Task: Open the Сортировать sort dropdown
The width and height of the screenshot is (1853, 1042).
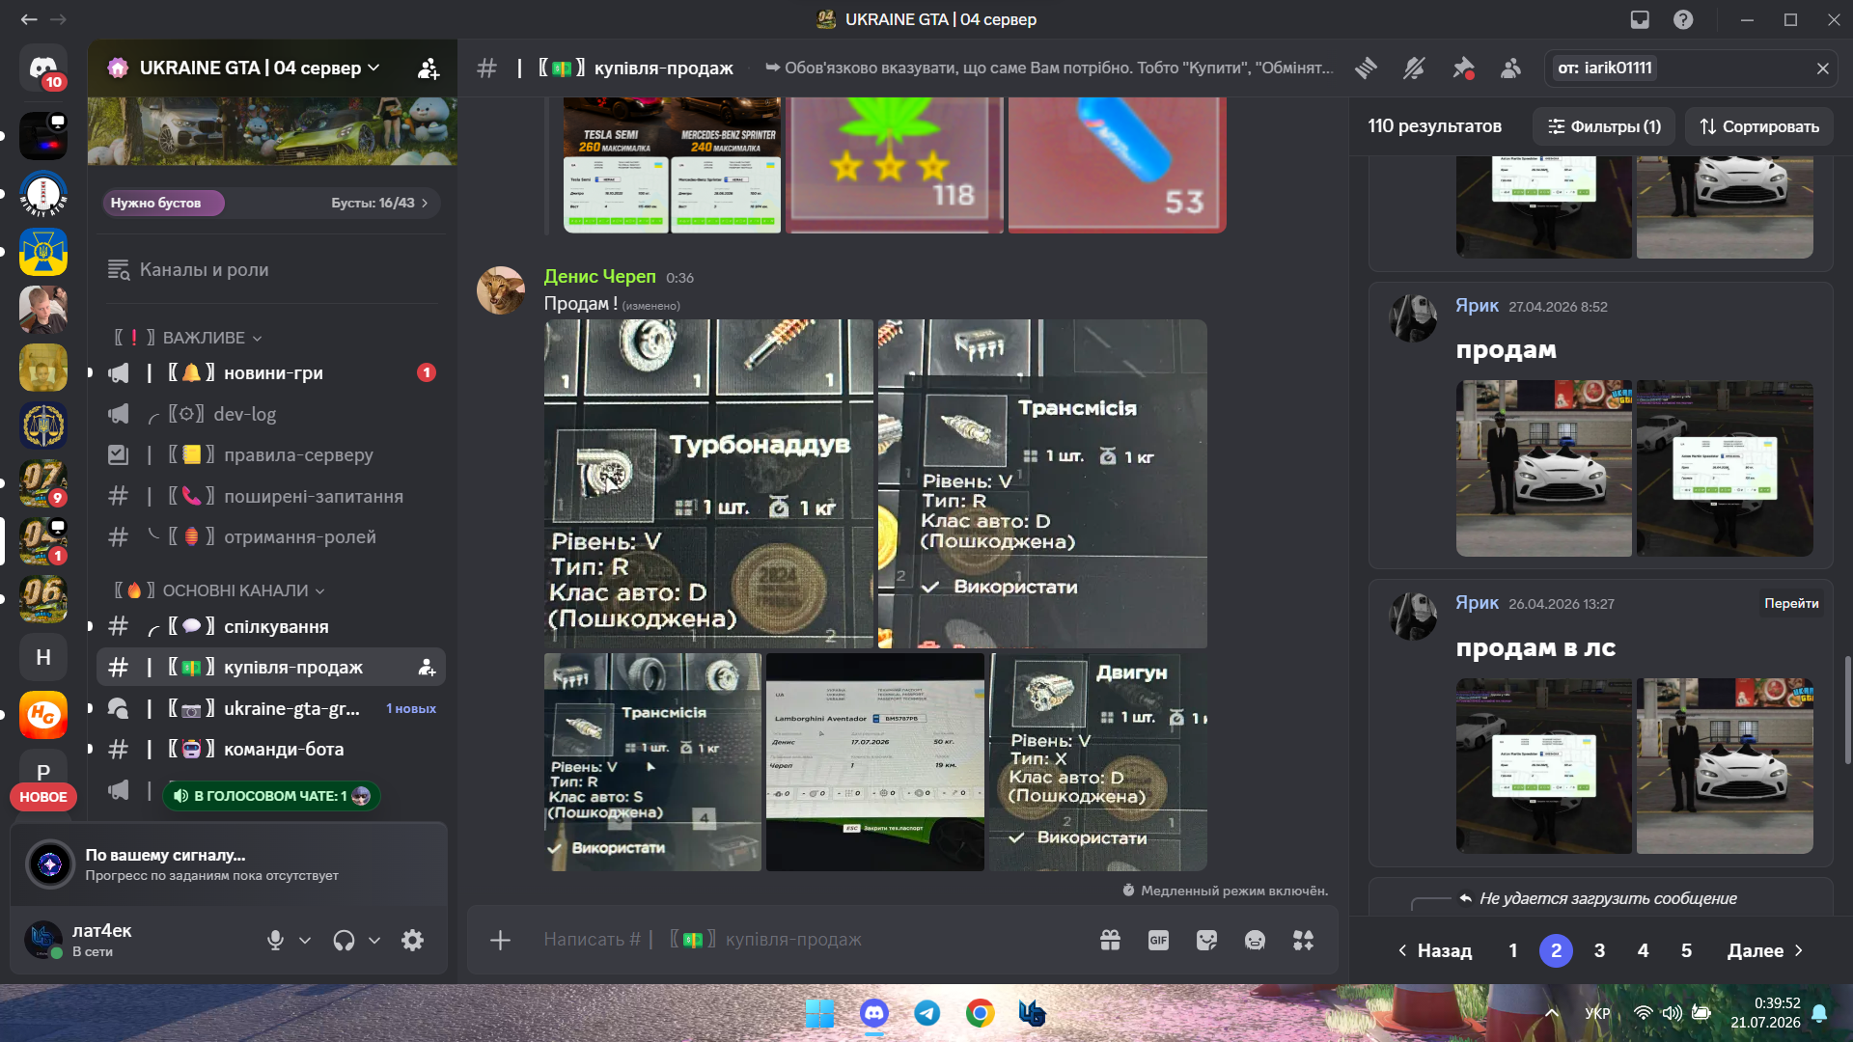Action: pyautogui.click(x=1759, y=126)
